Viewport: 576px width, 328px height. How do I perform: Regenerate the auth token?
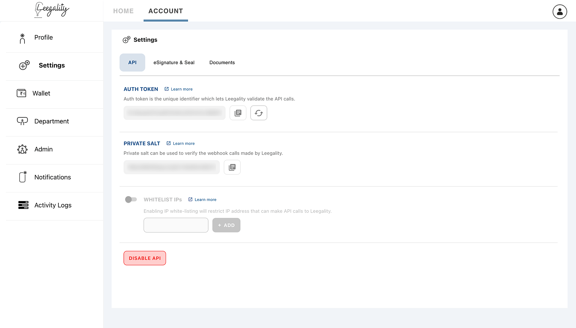(259, 113)
